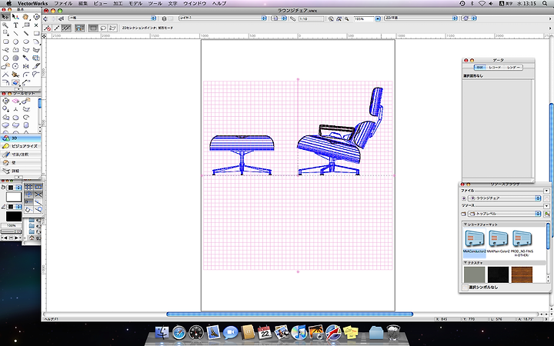
Task: Open the 3D tool set
Action: pyautogui.click(x=21, y=138)
